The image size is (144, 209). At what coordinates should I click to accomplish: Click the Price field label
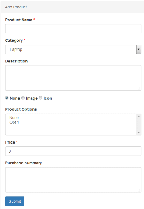[x=10, y=142]
